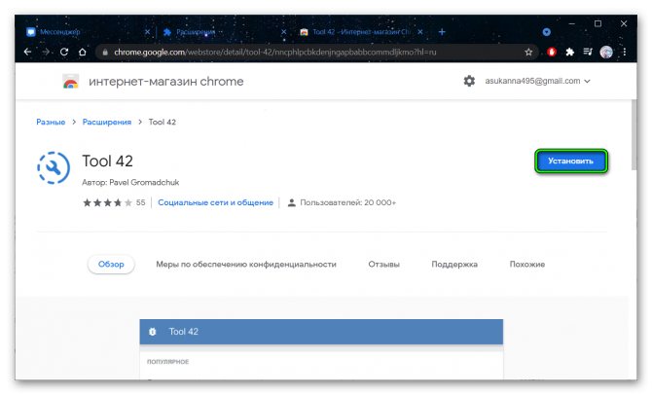Reload the page with the refresh icon
Screen dimensions: 652x395
pyautogui.click(x=64, y=52)
